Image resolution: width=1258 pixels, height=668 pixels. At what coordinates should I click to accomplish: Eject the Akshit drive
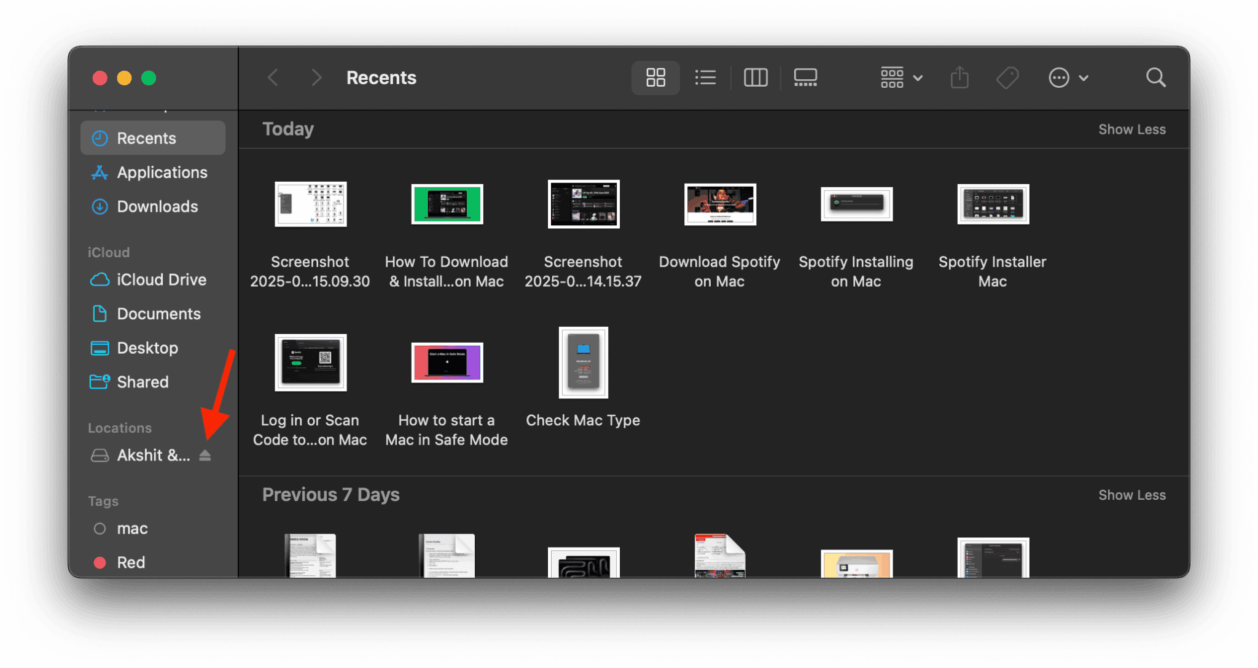(205, 456)
